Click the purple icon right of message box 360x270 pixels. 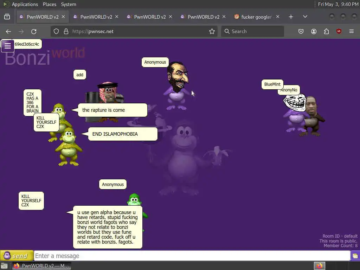tap(355, 256)
